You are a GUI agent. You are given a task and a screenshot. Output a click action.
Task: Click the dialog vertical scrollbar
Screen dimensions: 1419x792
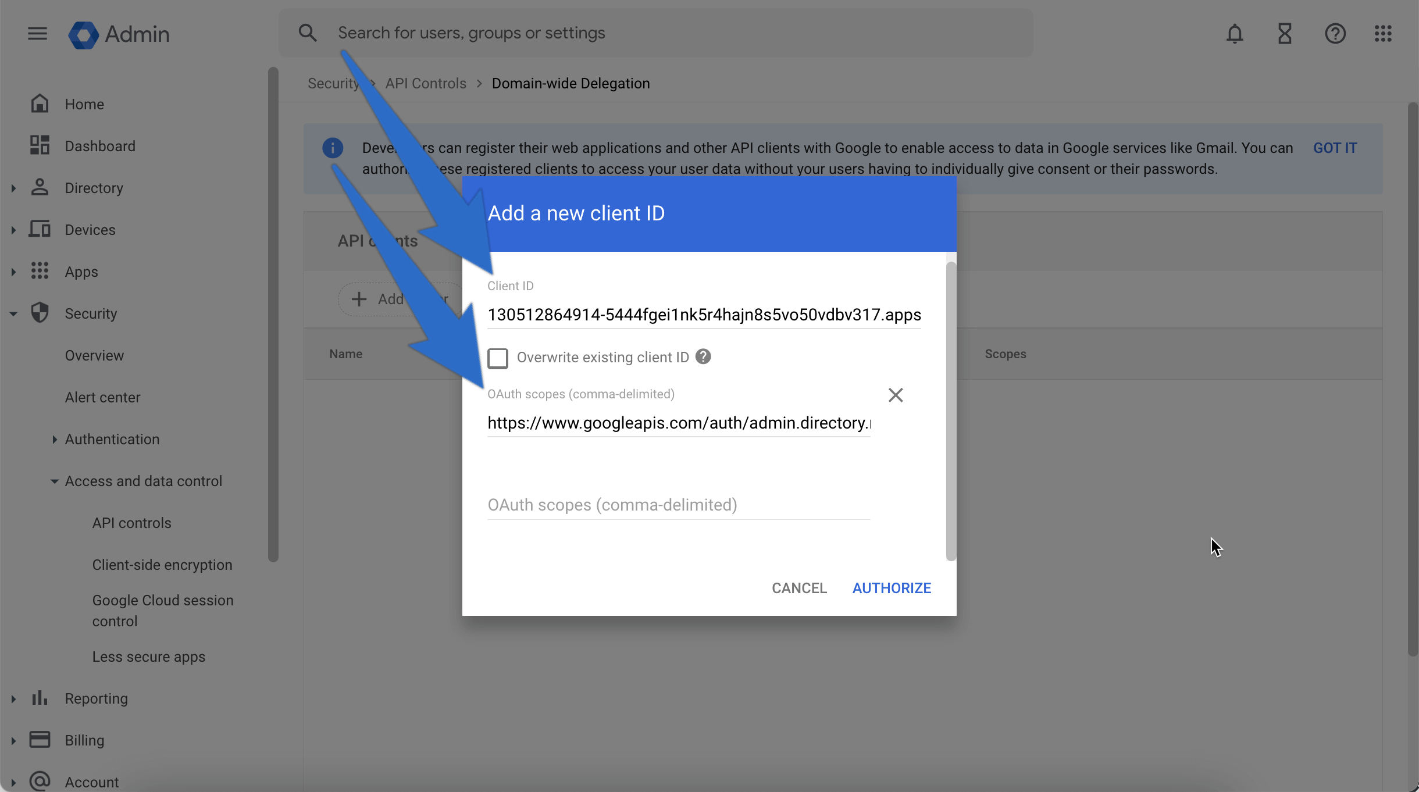pyautogui.click(x=951, y=411)
